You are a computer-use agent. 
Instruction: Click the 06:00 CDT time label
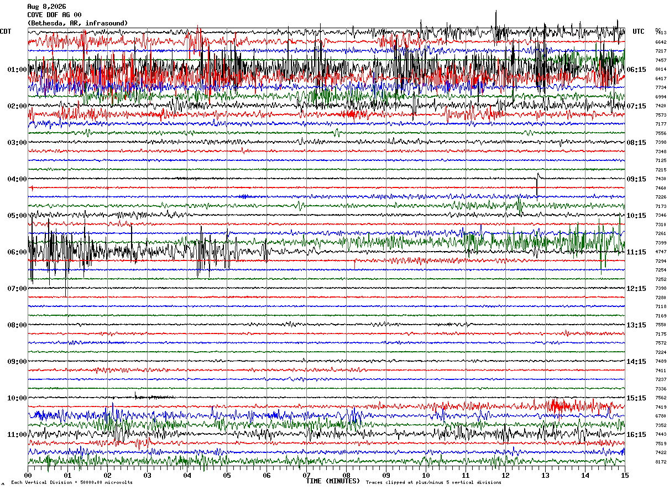[x=17, y=252]
